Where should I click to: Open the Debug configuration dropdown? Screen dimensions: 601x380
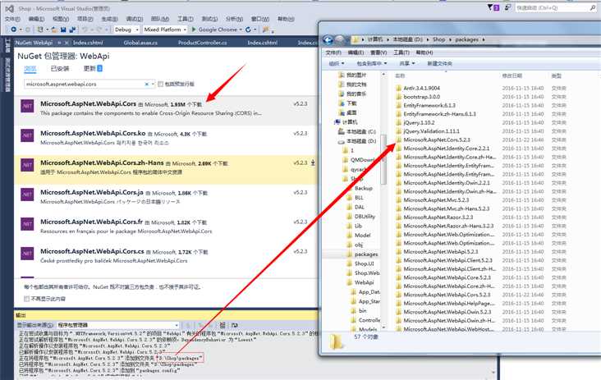(x=126, y=30)
